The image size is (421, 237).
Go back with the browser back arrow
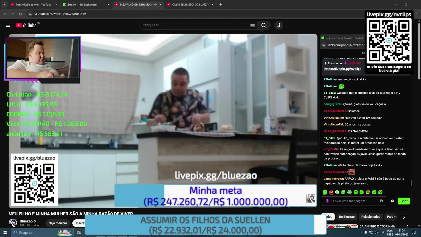pos(5,14)
